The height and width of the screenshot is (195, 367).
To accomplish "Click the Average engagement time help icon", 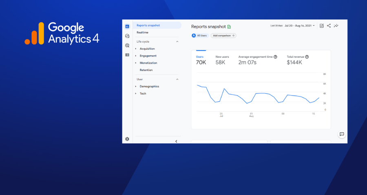I will point(276,57).
